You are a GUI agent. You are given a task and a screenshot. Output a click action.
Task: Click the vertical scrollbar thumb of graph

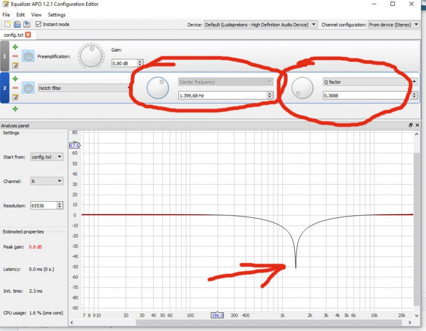tap(417, 229)
